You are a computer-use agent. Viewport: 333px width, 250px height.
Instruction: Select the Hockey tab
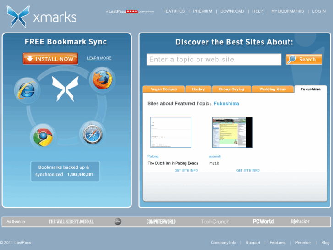tap(198, 89)
